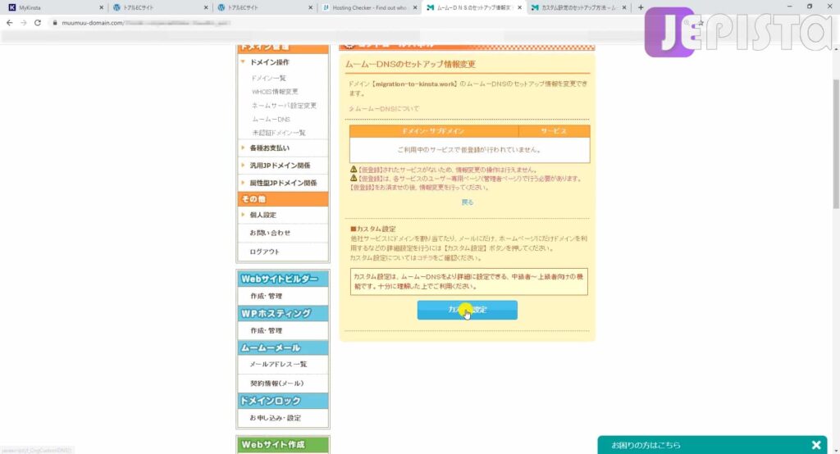The image size is (840, 454).
Task: Open 作成・管理 under WPホスティング
Action: 267,331
